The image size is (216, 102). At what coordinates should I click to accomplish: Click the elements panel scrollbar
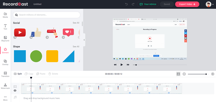point(82,24)
